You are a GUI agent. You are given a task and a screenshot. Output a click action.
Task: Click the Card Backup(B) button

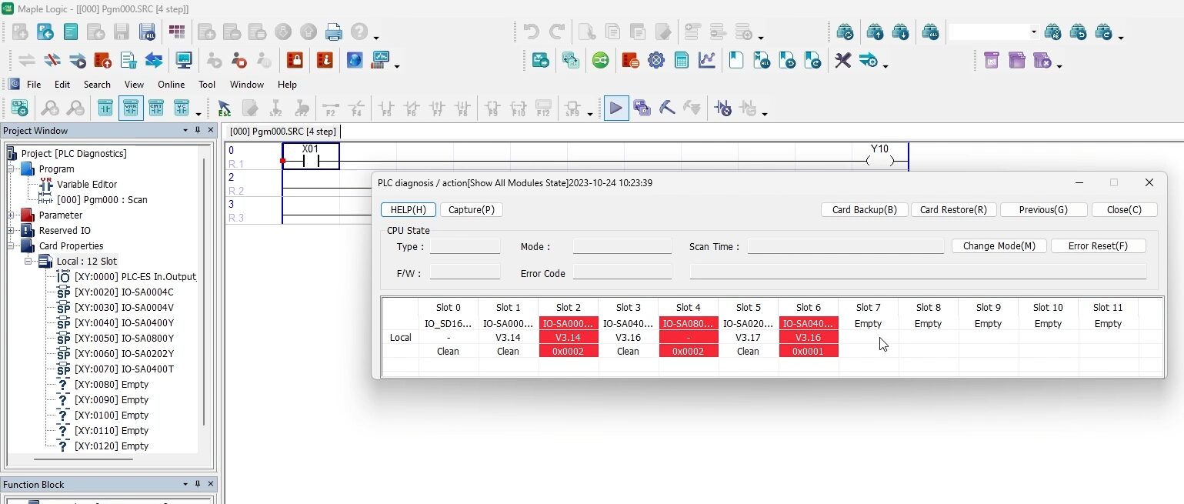[863, 209]
